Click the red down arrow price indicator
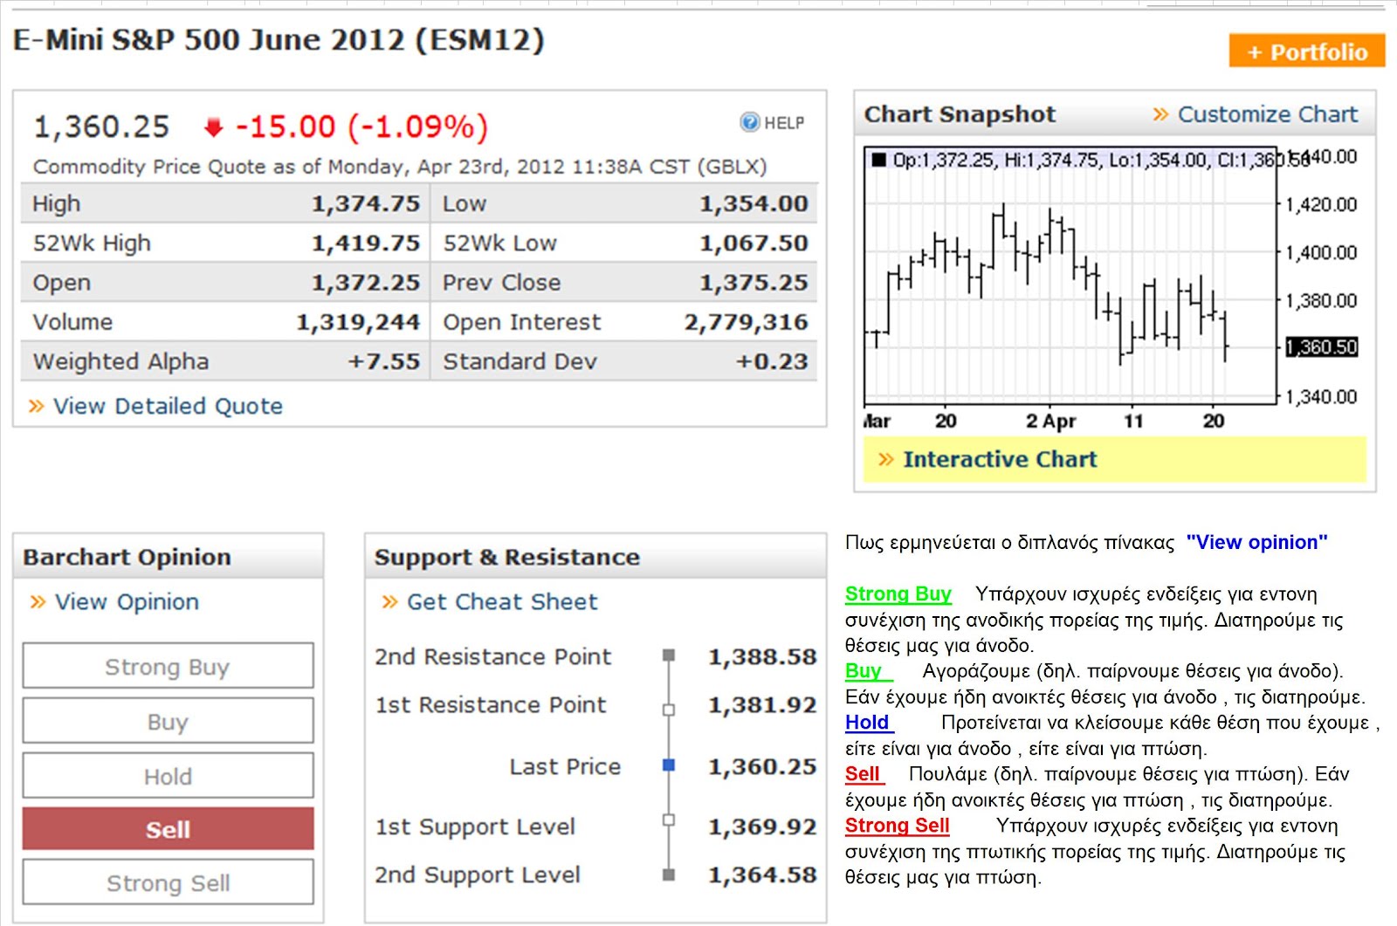The width and height of the screenshot is (1397, 926). (x=213, y=128)
